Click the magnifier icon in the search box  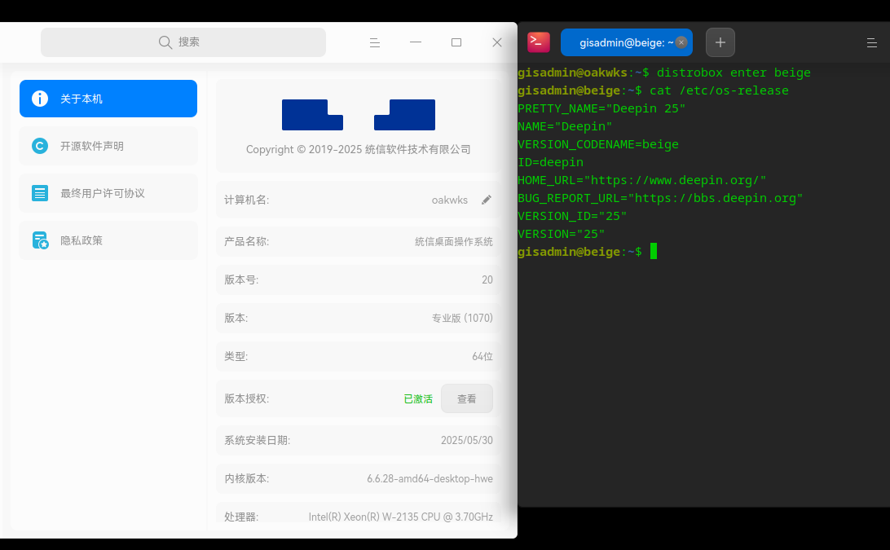[165, 42]
